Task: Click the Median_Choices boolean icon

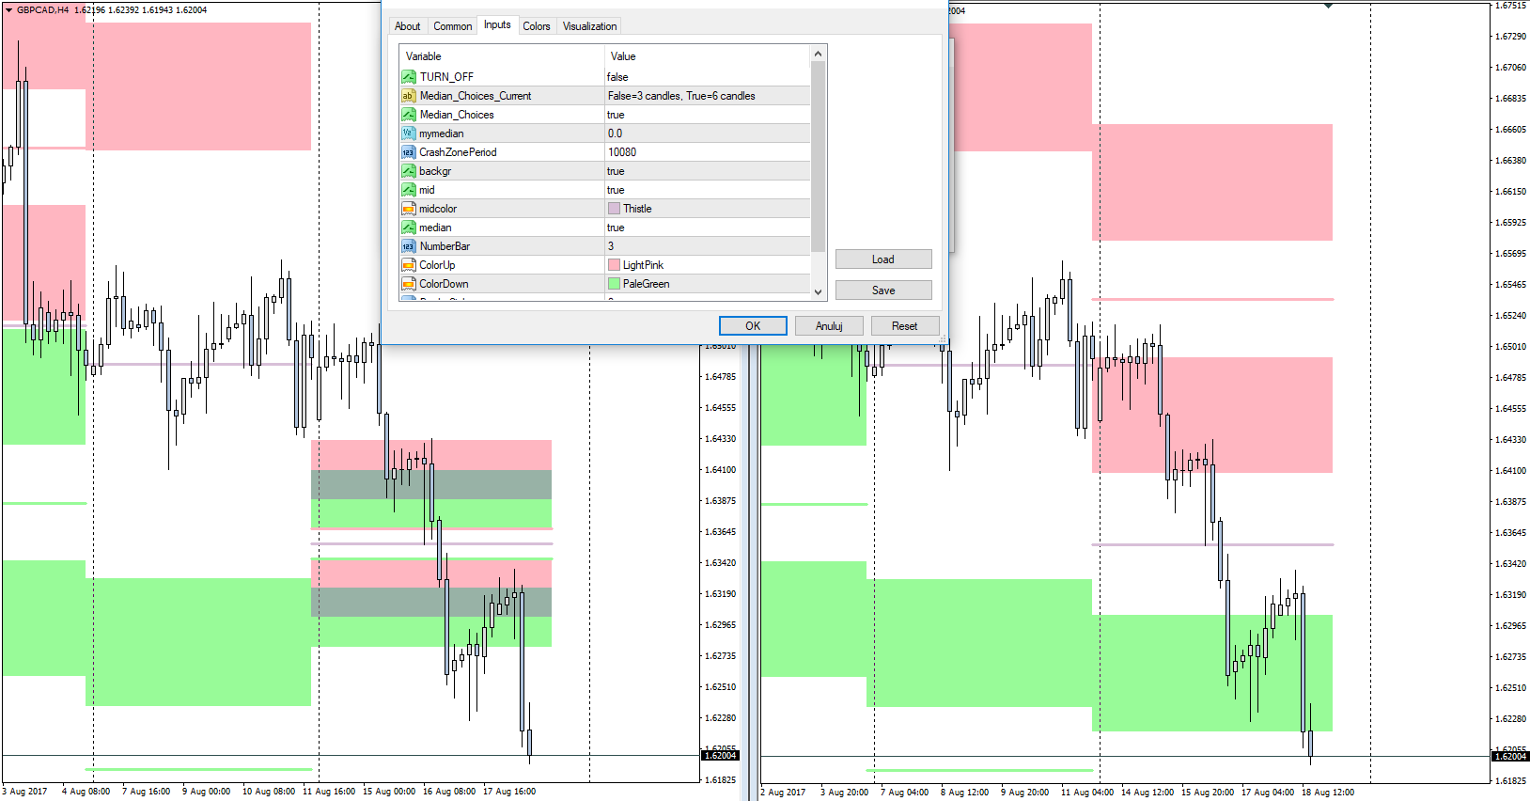Action: pos(408,115)
